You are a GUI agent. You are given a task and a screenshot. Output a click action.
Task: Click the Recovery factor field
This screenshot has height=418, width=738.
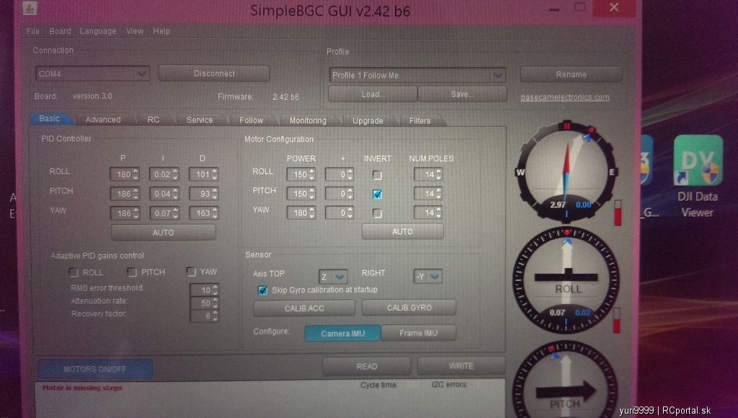tap(204, 316)
